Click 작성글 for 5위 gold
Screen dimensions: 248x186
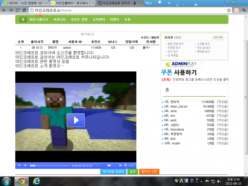[x=222, y=120]
